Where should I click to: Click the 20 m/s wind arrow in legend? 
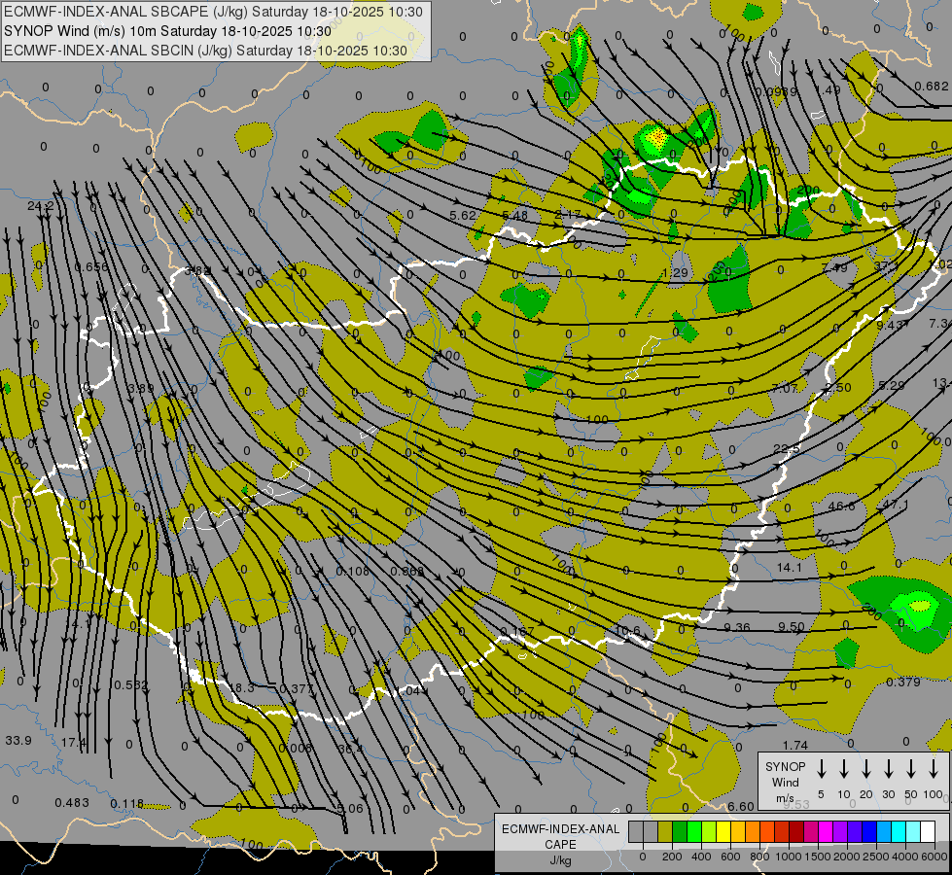[866, 769]
